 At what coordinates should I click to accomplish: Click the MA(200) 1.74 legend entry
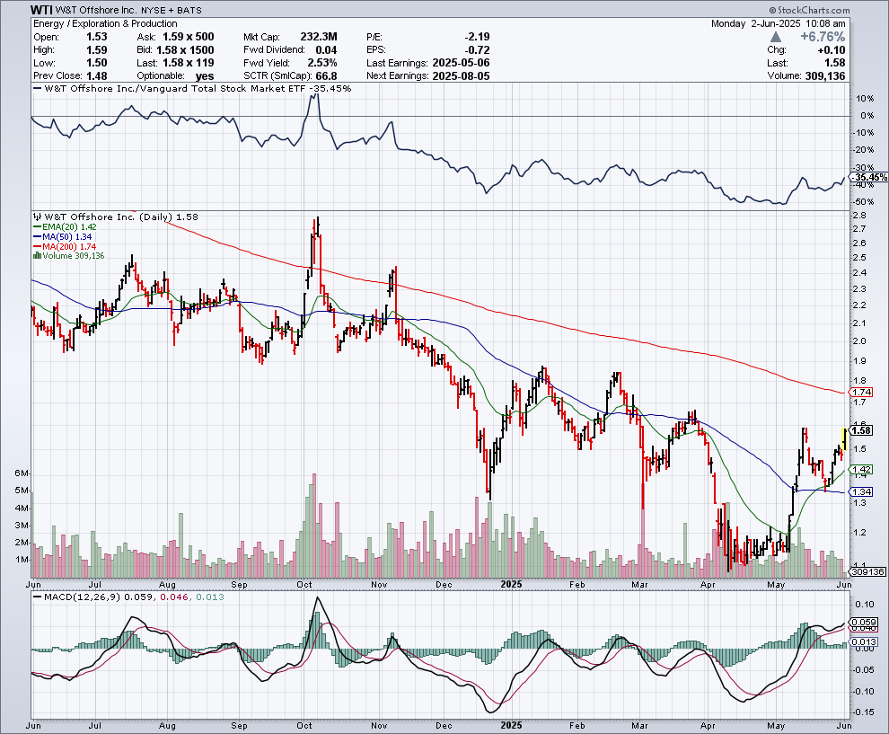point(65,247)
